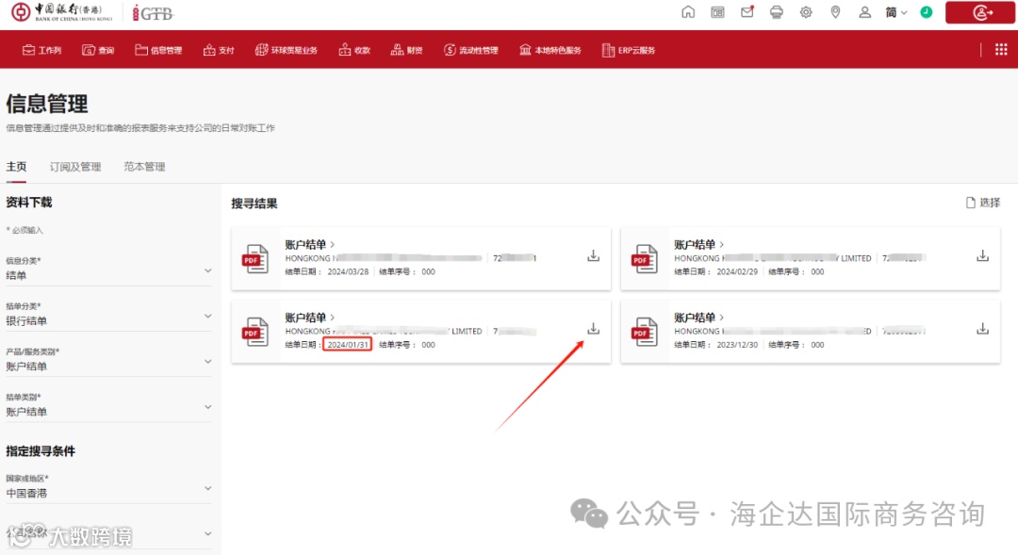Switch to 主页 tab

[16, 167]
